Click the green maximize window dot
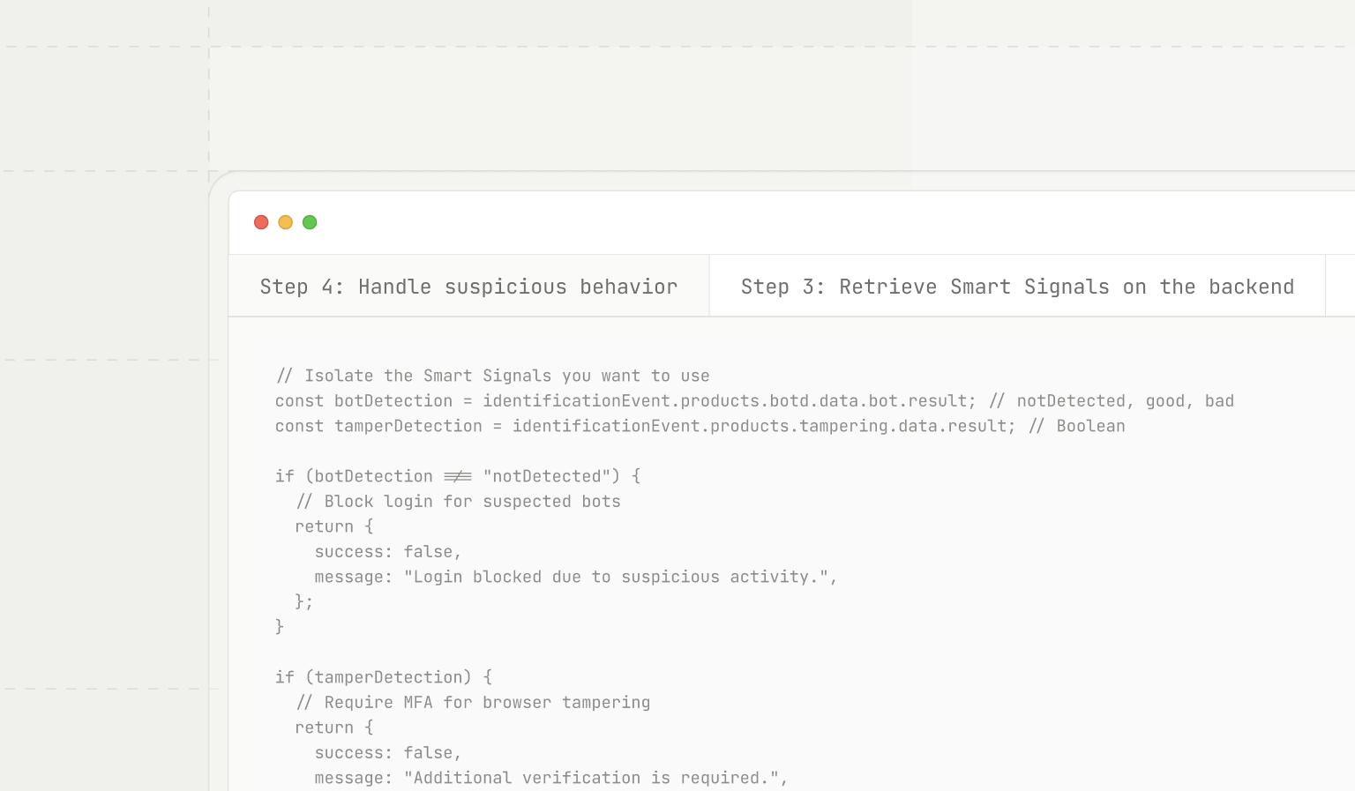This screenshot has height=791, width=1355. (x=310, y=222)
